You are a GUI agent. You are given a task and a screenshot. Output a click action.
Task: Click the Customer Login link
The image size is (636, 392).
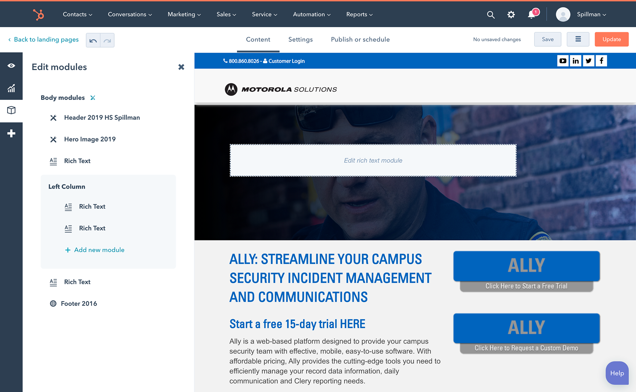tap(284, 61)
